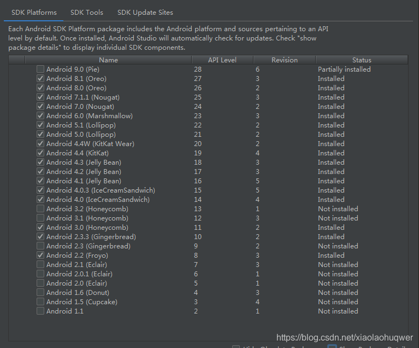Select the 'Android 7.1.1 (Nougat)' name text
This screenshot has height=348, width=419.
(83, 97)
